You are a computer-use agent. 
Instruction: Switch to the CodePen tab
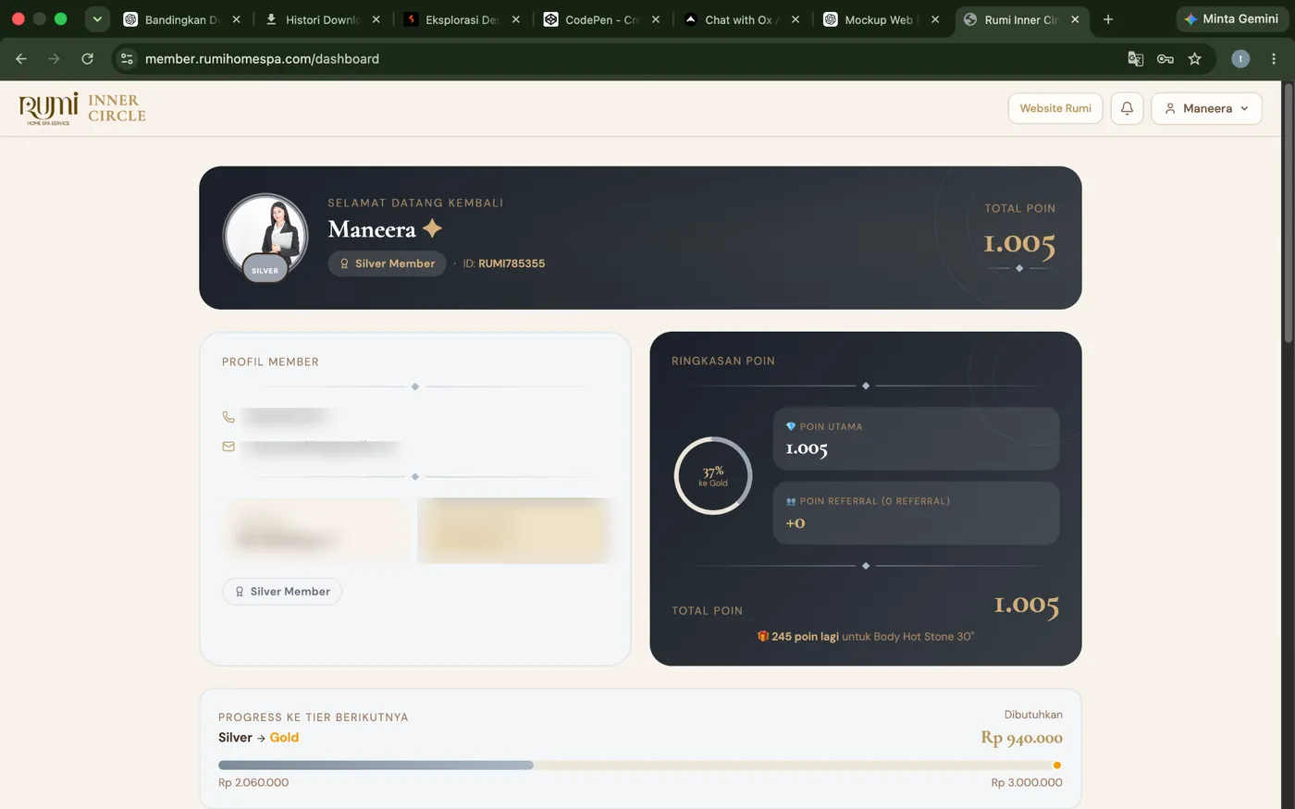click(x=600, y=19)
